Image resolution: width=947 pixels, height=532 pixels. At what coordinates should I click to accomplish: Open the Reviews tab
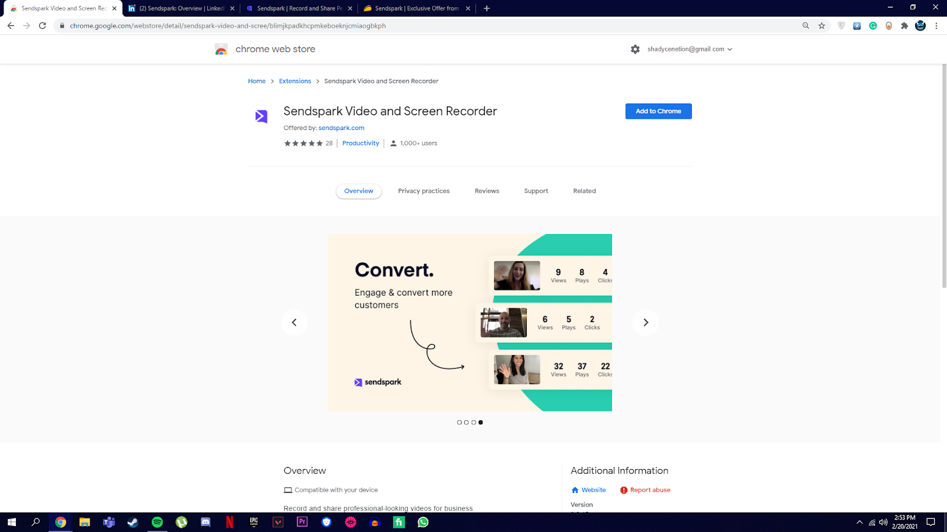click(x=487, y=191)
